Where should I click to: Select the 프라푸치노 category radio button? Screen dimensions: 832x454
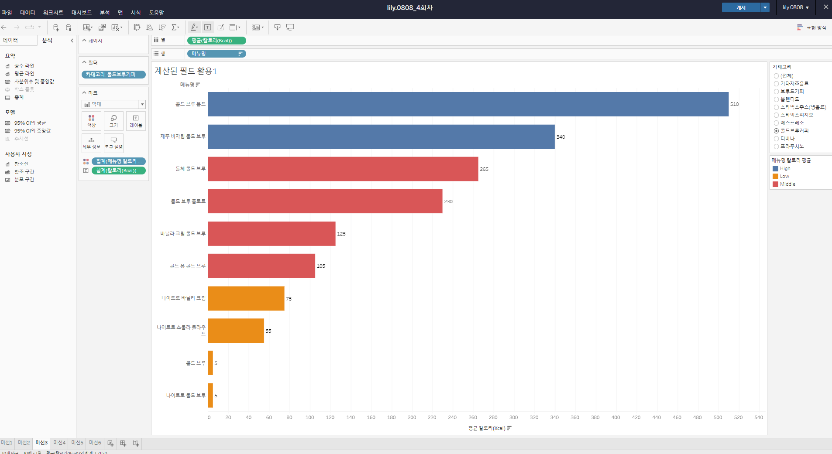coord(776,147)
